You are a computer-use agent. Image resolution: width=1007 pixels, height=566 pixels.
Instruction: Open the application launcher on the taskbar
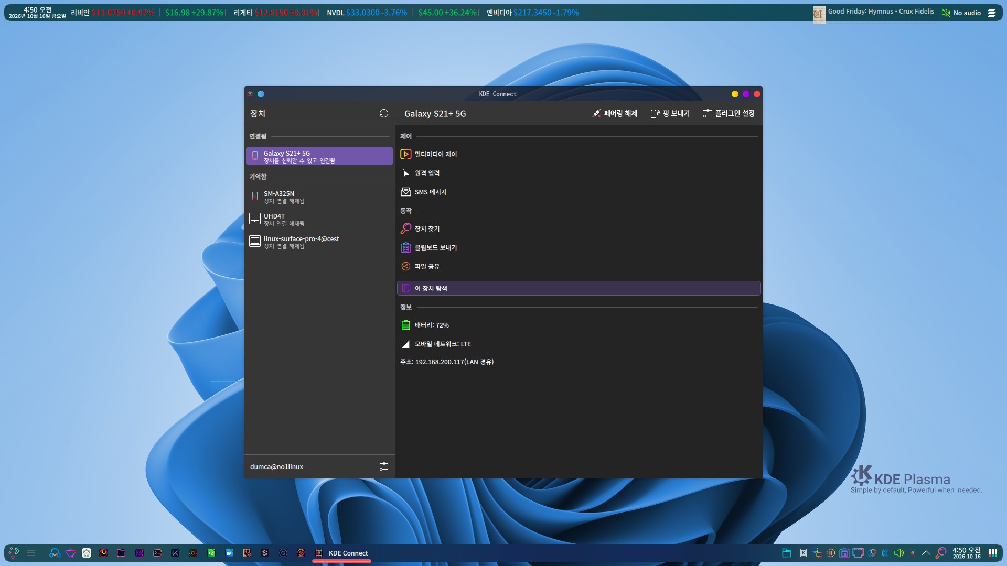[x=14, y=552]
